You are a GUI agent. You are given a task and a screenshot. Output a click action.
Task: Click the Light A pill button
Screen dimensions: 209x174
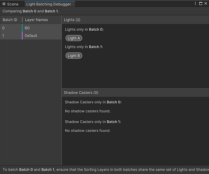(x=74, y=38)
